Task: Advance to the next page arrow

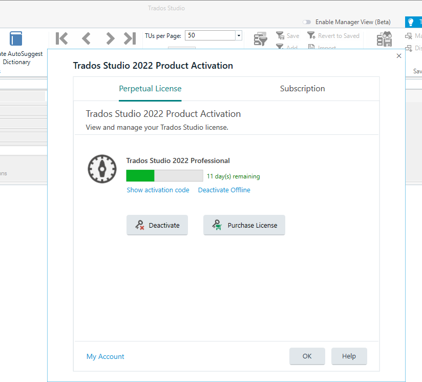Action: tap(110, 38)
